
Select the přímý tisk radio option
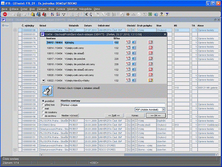point(43,105)
